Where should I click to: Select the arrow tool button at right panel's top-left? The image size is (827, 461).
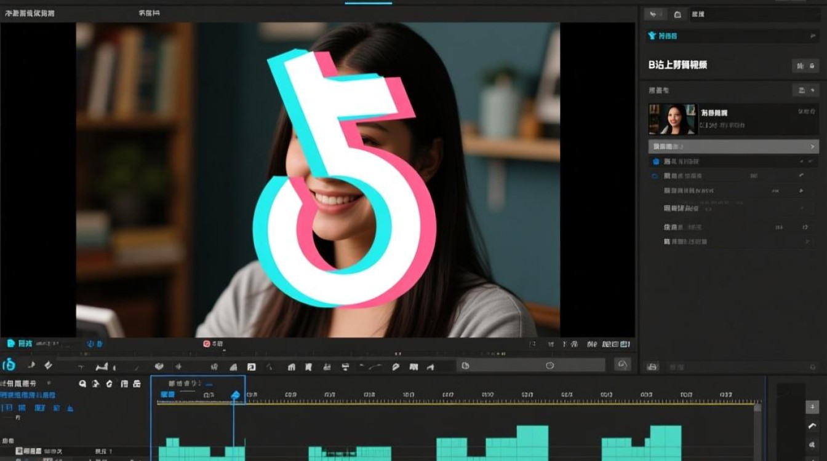(655, 14)
